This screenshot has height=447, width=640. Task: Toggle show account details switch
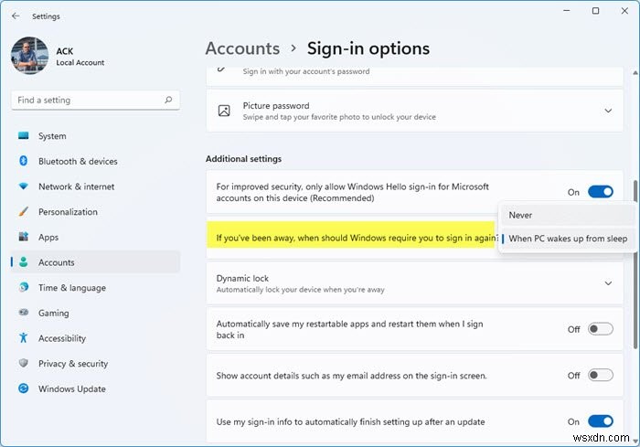point(601,375)
